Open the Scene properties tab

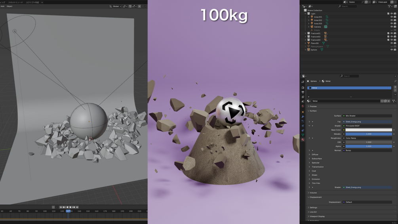pyautogui.click(x=303, y=101)
